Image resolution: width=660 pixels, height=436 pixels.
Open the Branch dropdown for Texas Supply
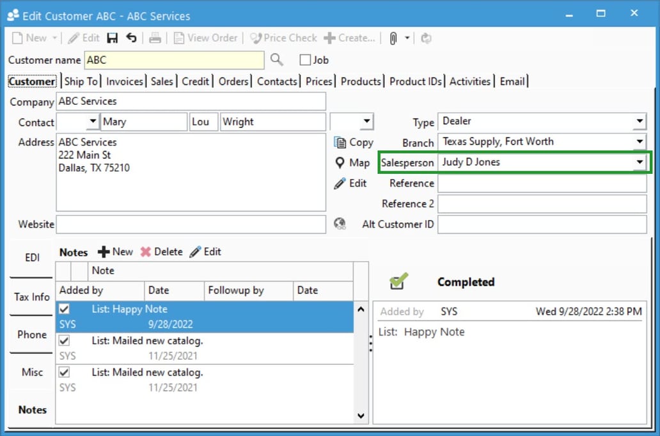[x=640, y=142]
